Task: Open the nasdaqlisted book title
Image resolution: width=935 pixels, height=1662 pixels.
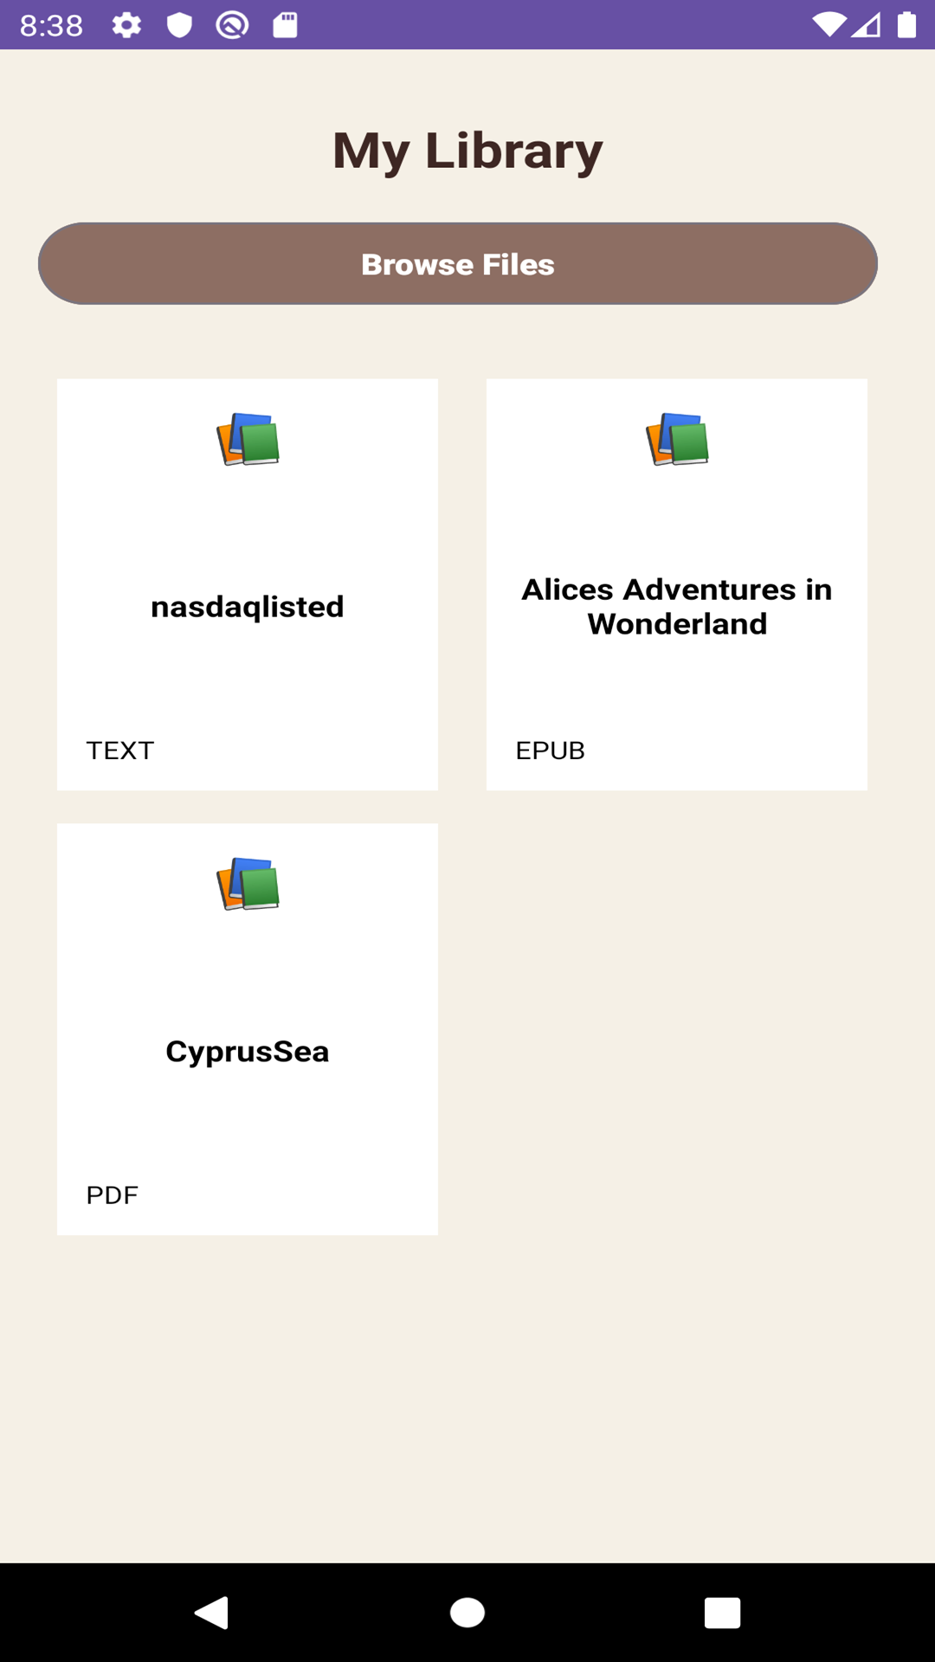Action: [248, 607]
